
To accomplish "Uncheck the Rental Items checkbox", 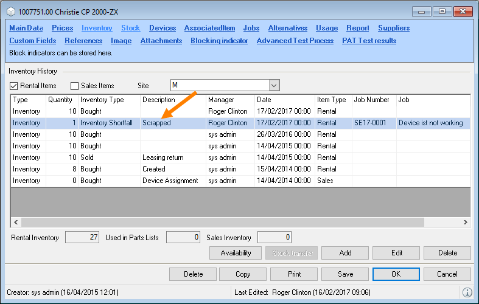I will coord(15,86).
